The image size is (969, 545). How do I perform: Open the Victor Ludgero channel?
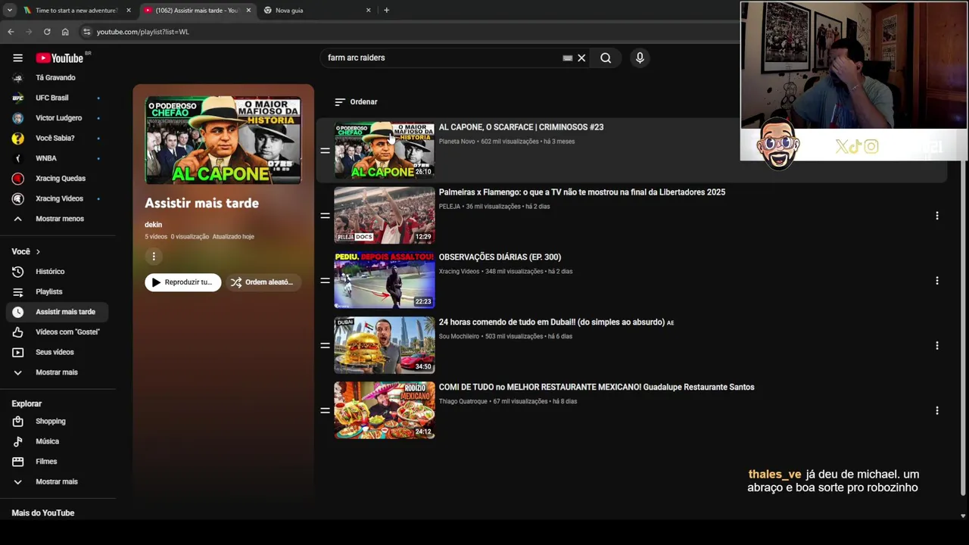pyautogui.click(x=58, y=118)
